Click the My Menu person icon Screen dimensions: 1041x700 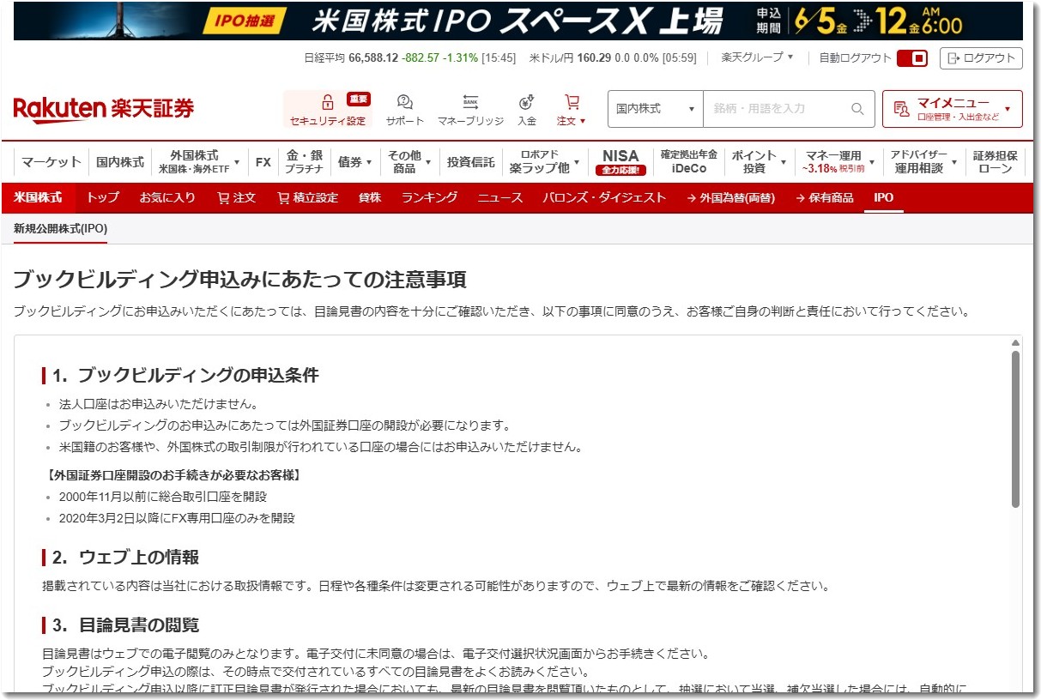(x=901, y=109)
